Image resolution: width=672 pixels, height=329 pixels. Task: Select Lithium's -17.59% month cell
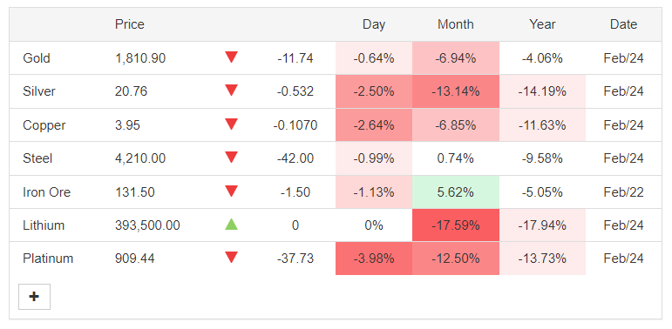(x=456, y=225)
